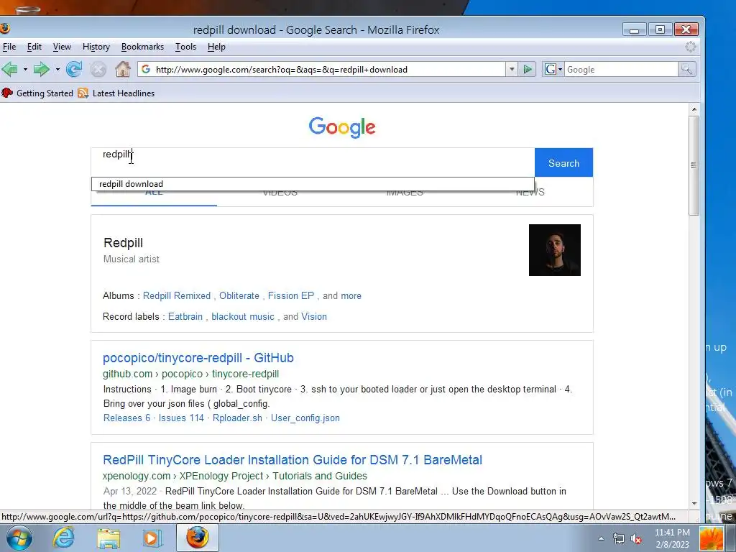Show hidden system tray icons
This screenshot has height=552, width=736.
click(602, 539)
